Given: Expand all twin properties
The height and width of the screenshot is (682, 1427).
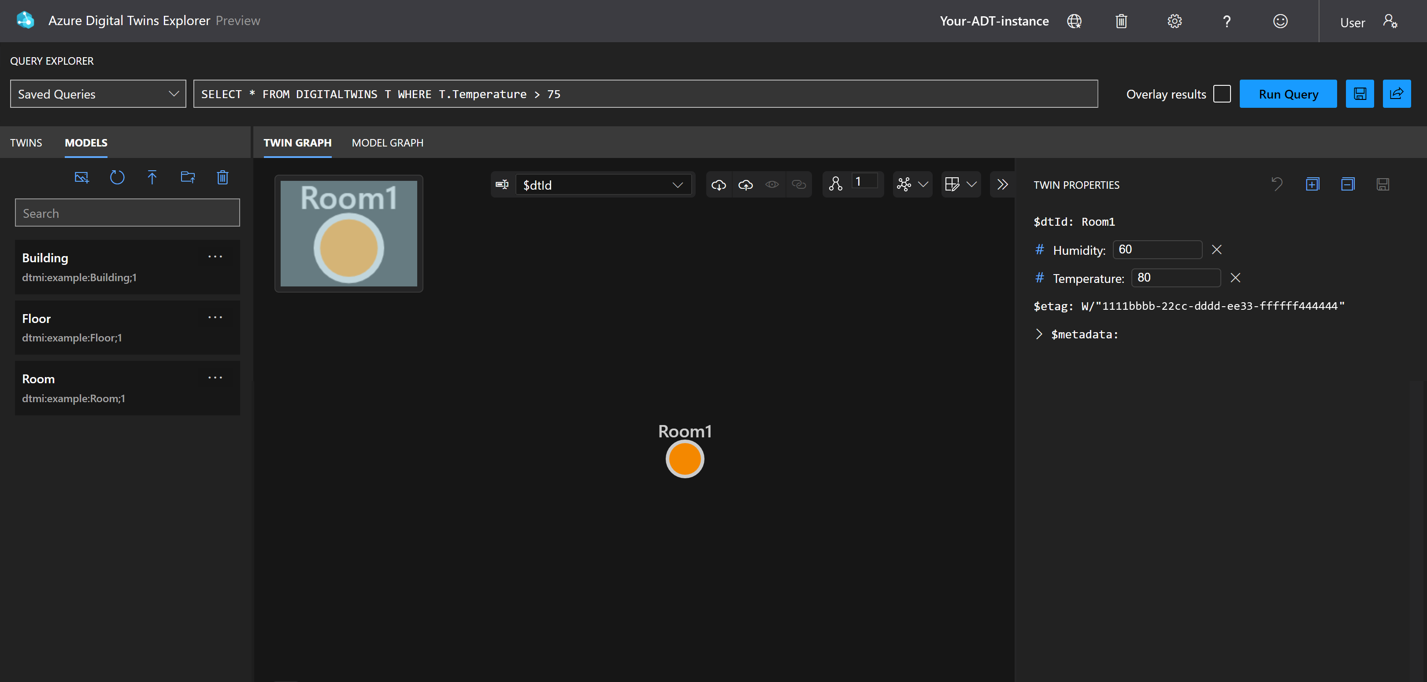Looking at the screenshot, I should 1312,185.
